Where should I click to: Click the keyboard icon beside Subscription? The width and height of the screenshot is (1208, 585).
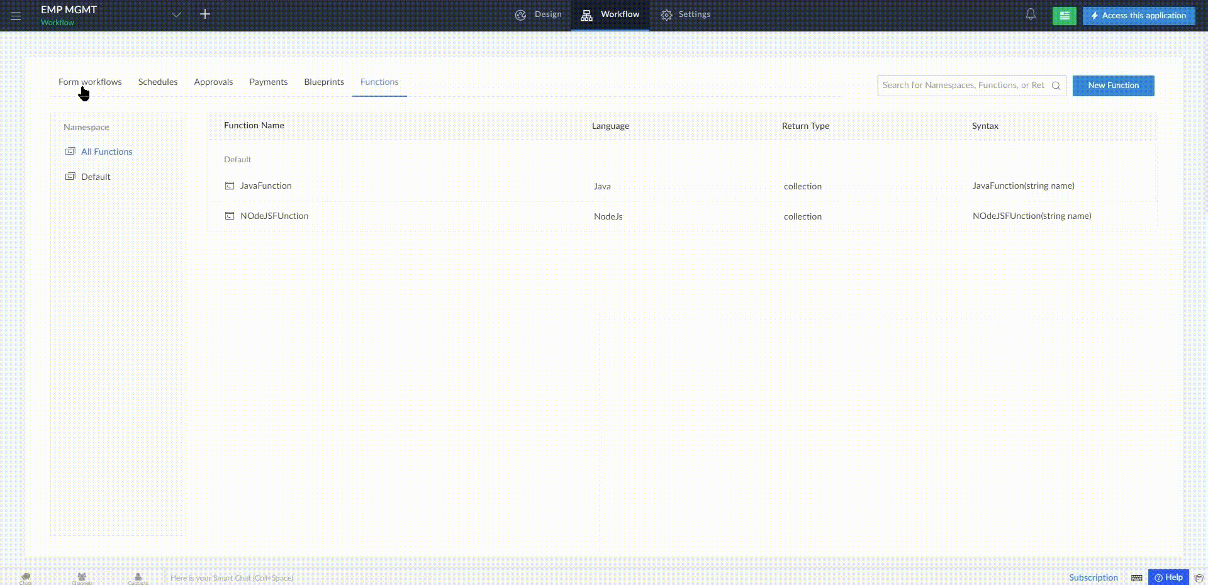1136,577
